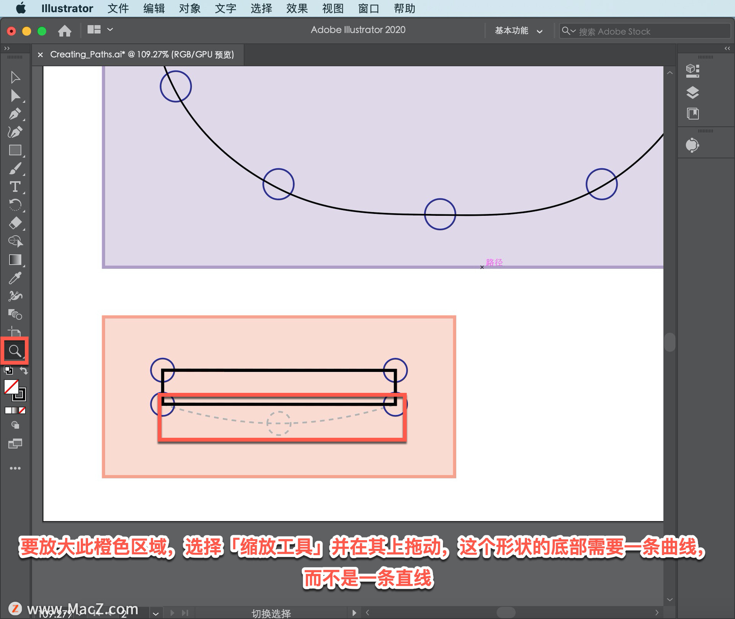
Task: Open the 效果 menu
Action: 297,8
